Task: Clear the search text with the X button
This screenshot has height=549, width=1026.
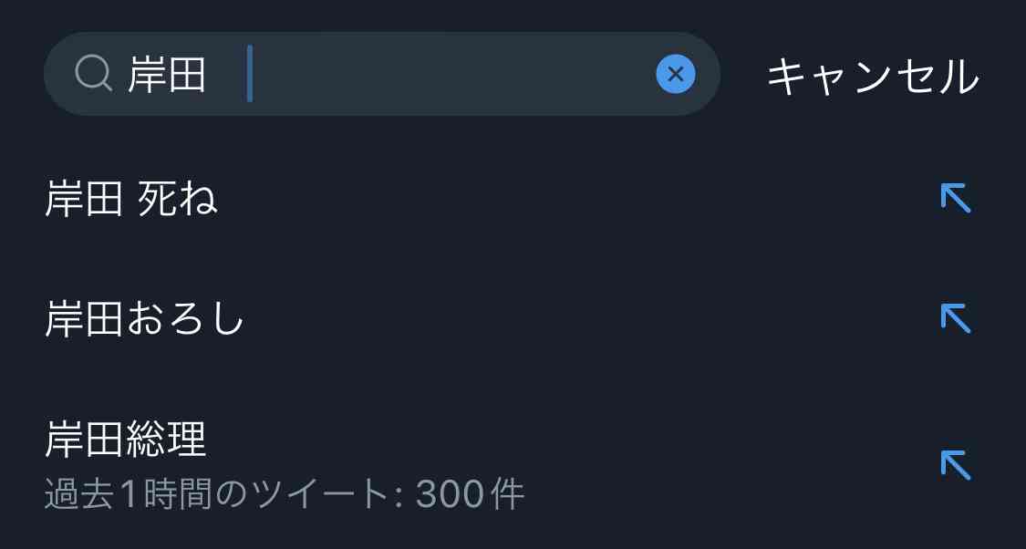Action: pos(675,74)
